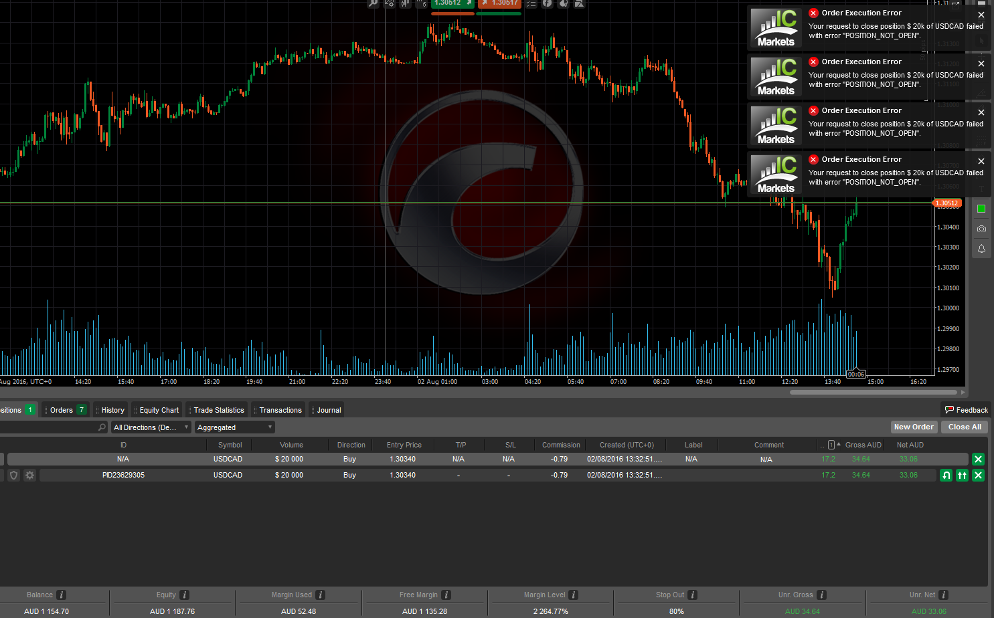Image resolution: width=994 pixels, height=618 pixels.
Task: Click the small sort indicator column before Gross AUD
Action: 831,445
